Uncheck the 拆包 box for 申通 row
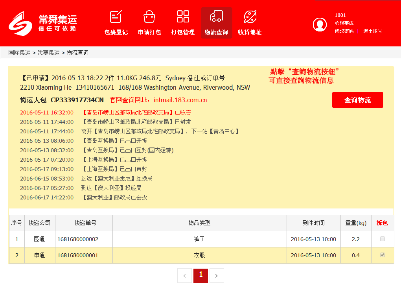This screenshot has width=401, height=295. [x=383, y=255]
